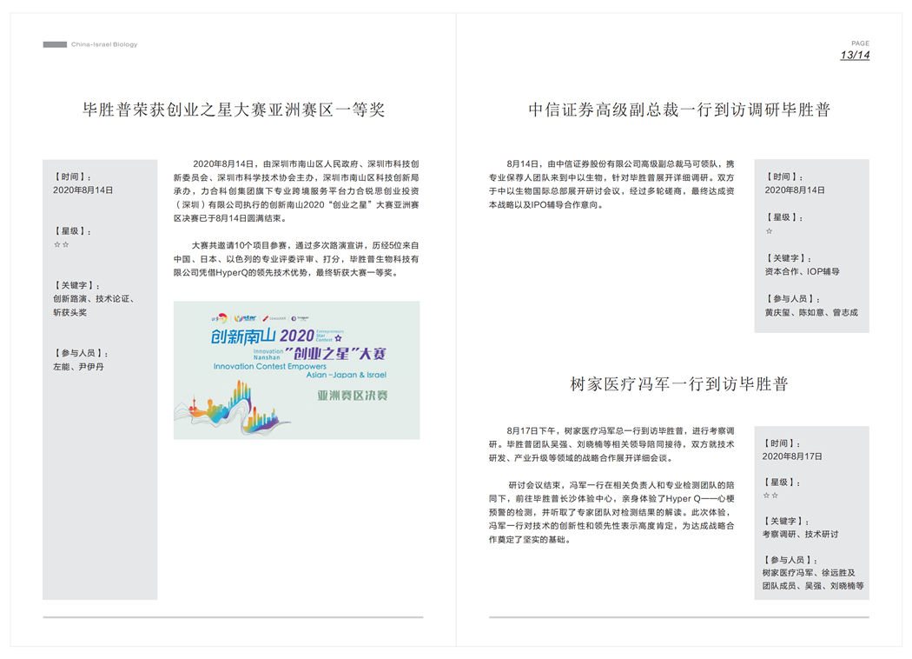The image size is (912, 659).
Task: Click the participants '黄庆玺、陈如意、曾志成'
Action: pos(811,313)
